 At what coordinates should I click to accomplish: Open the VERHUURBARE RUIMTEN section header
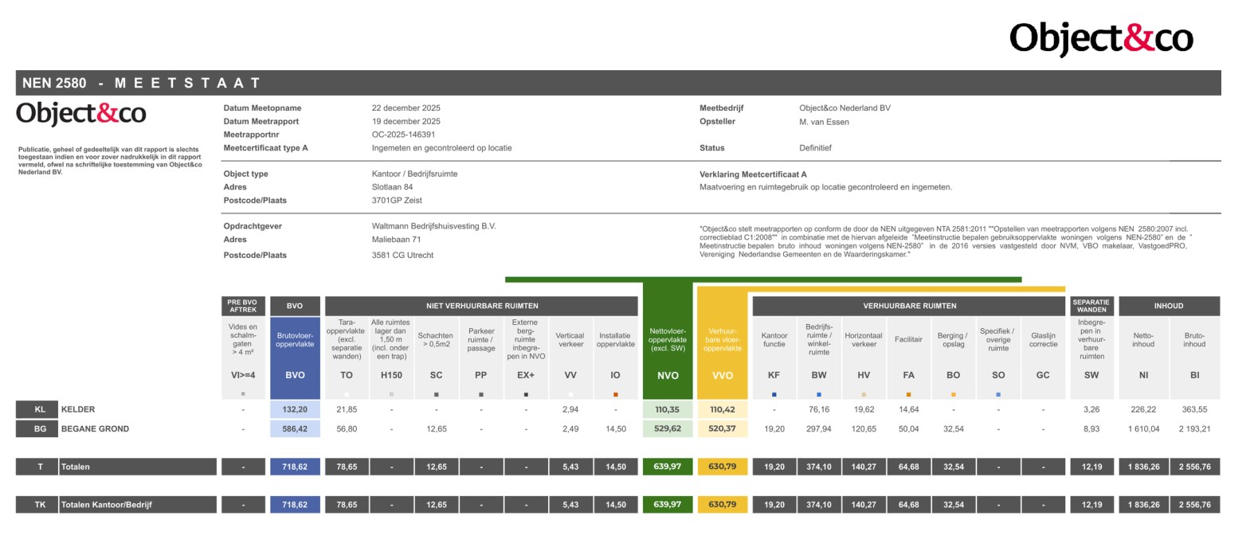pyautogui.click(x=909, y=306)
